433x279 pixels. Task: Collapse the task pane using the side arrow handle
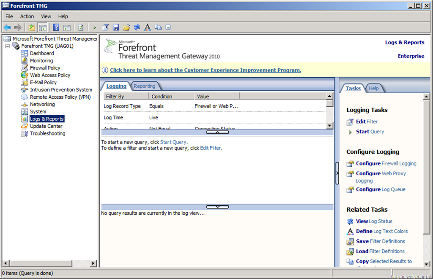pyautogui.click(x=337, y=173)
